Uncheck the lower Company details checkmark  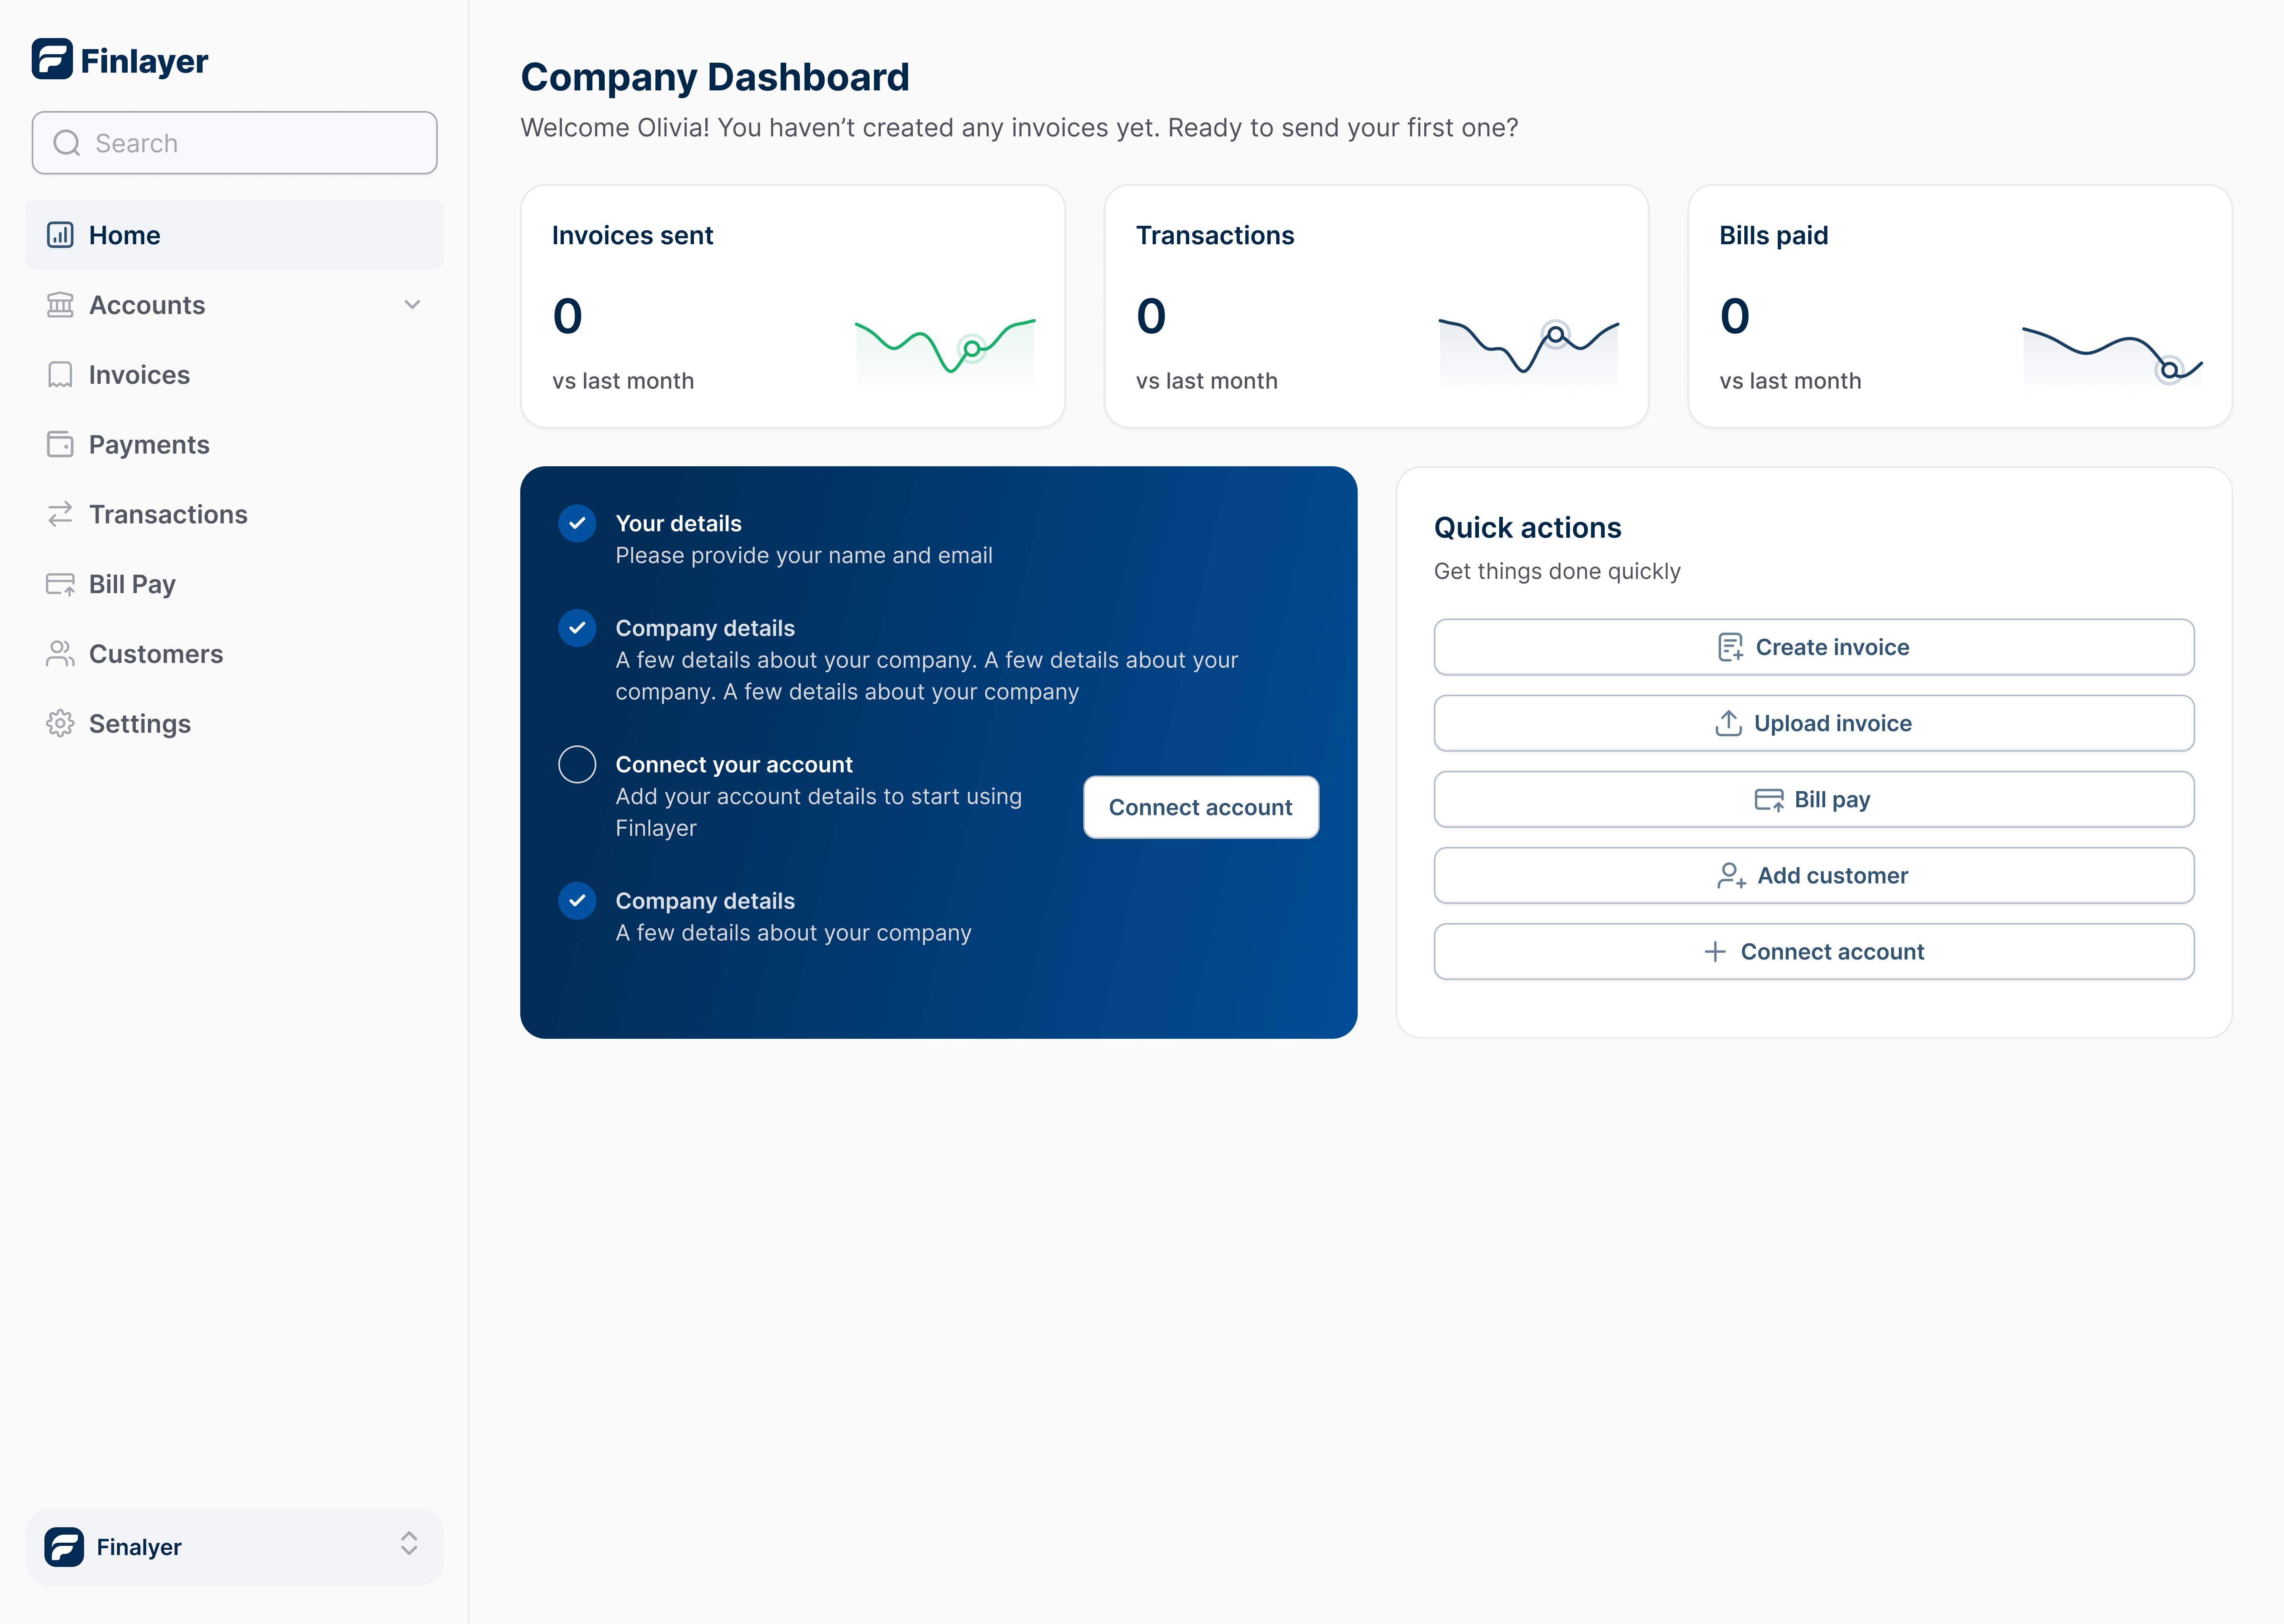click(577, 900)
